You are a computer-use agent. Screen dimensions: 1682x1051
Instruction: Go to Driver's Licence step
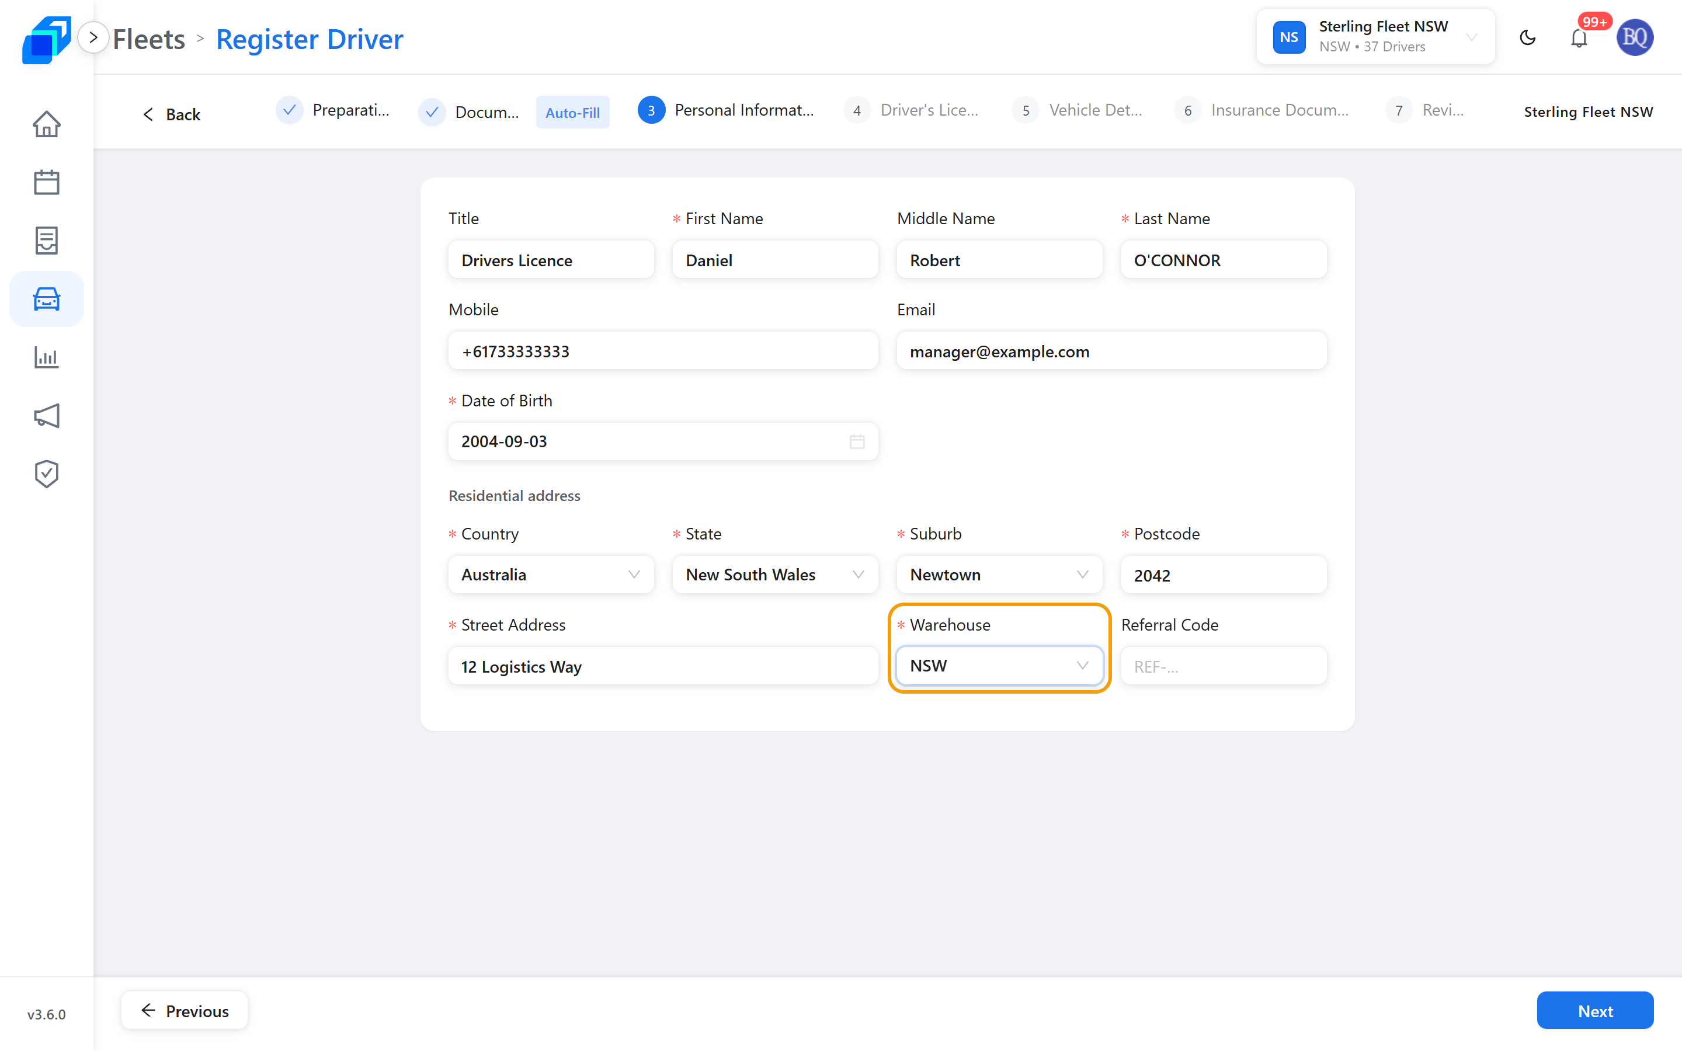911,110
